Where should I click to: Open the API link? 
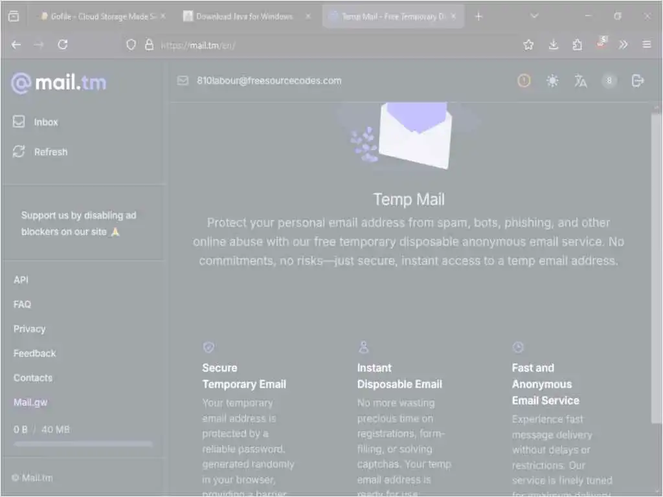click(21, 280)
